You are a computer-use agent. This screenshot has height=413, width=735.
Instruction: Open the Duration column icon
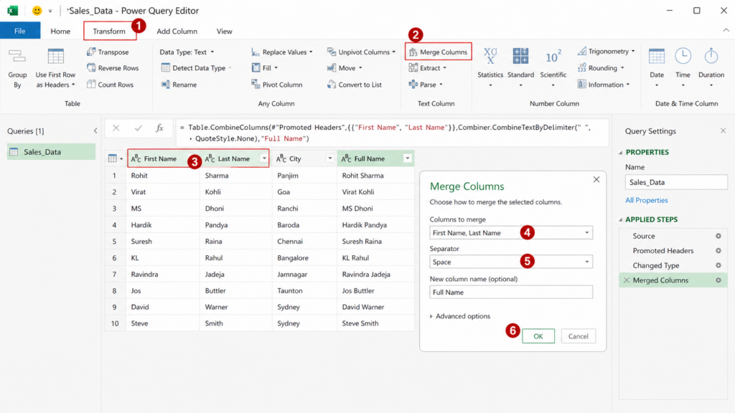pyautogui.click(x=711, y=56)
